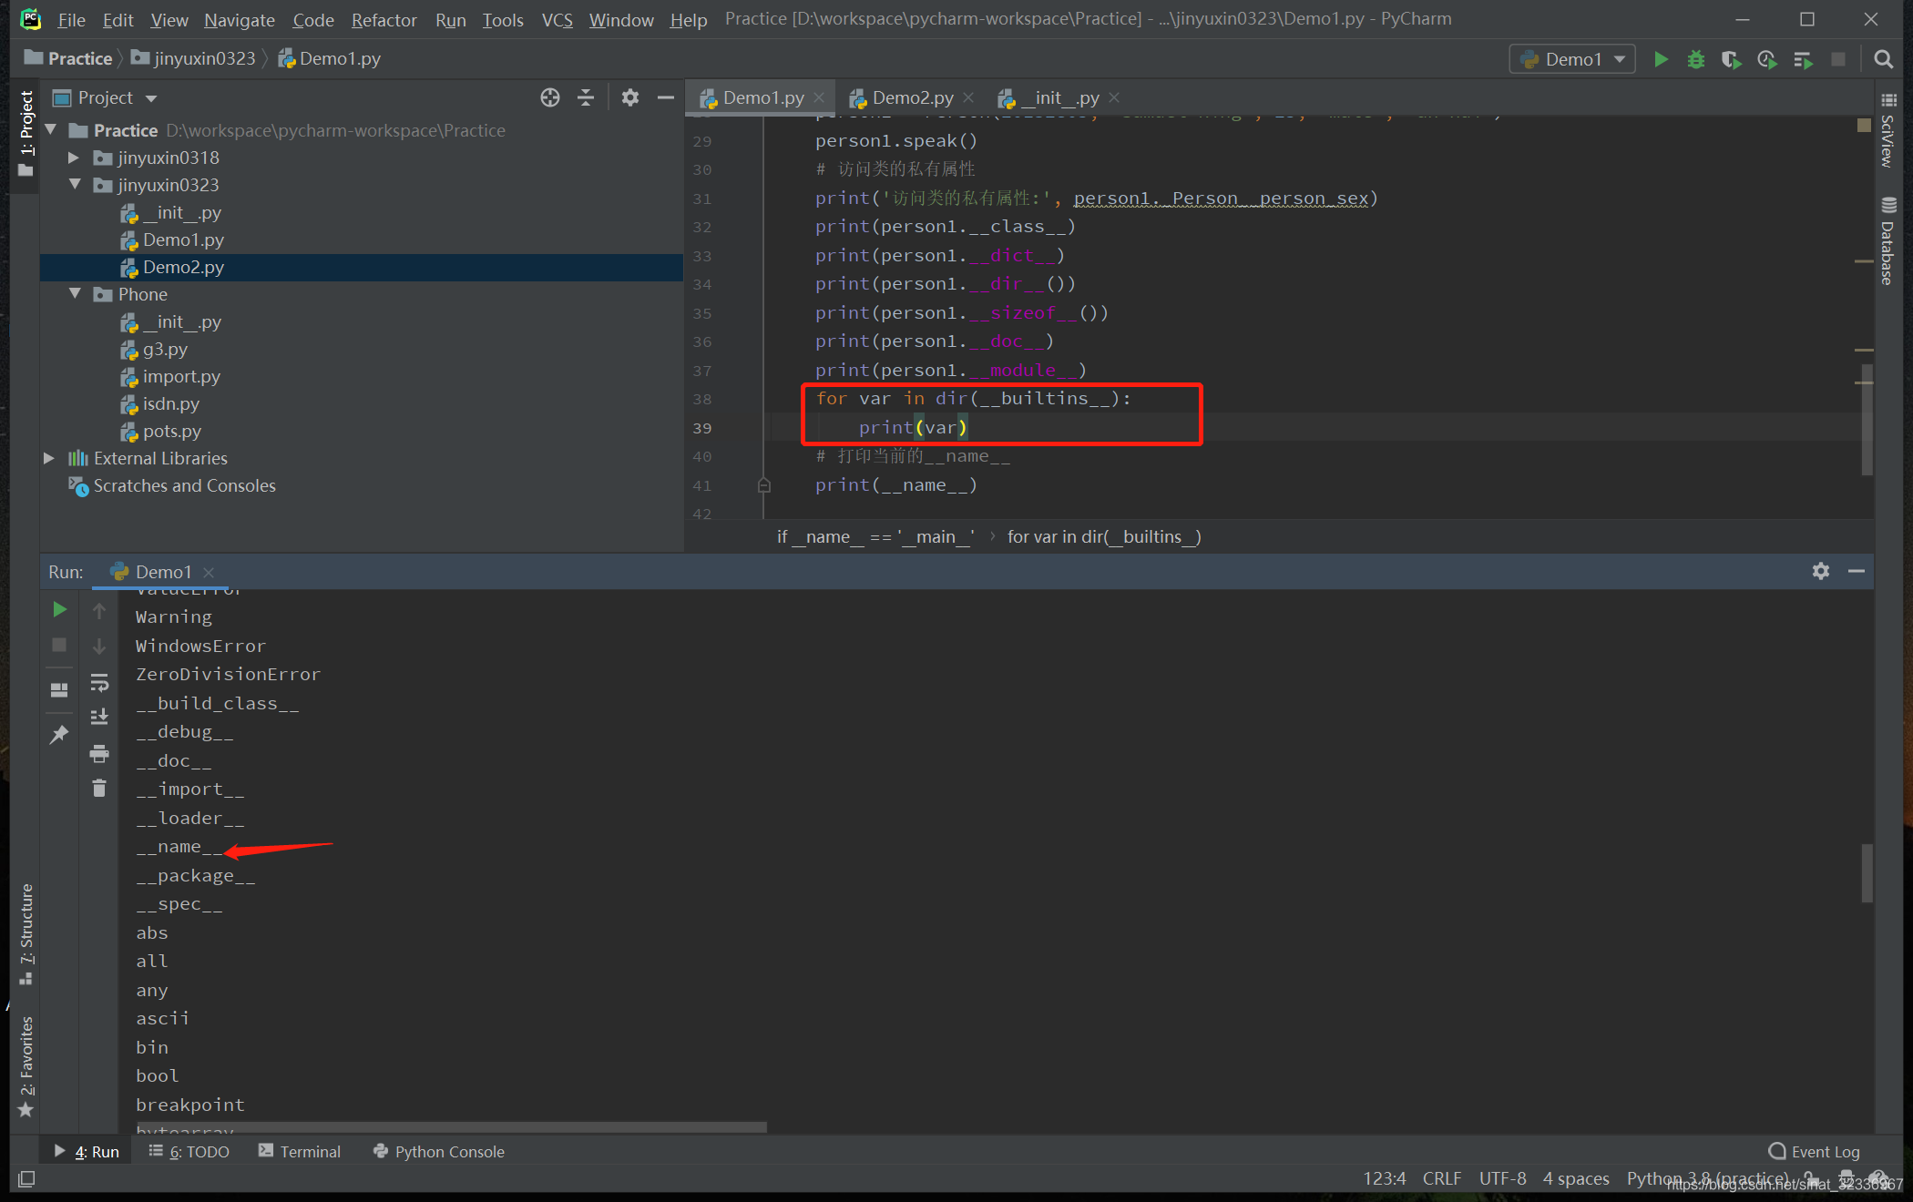Jump up the stack trace in the Run panel
Image resolution: width=1913 pixels, height=1202 pixels.
pos(99,610)
